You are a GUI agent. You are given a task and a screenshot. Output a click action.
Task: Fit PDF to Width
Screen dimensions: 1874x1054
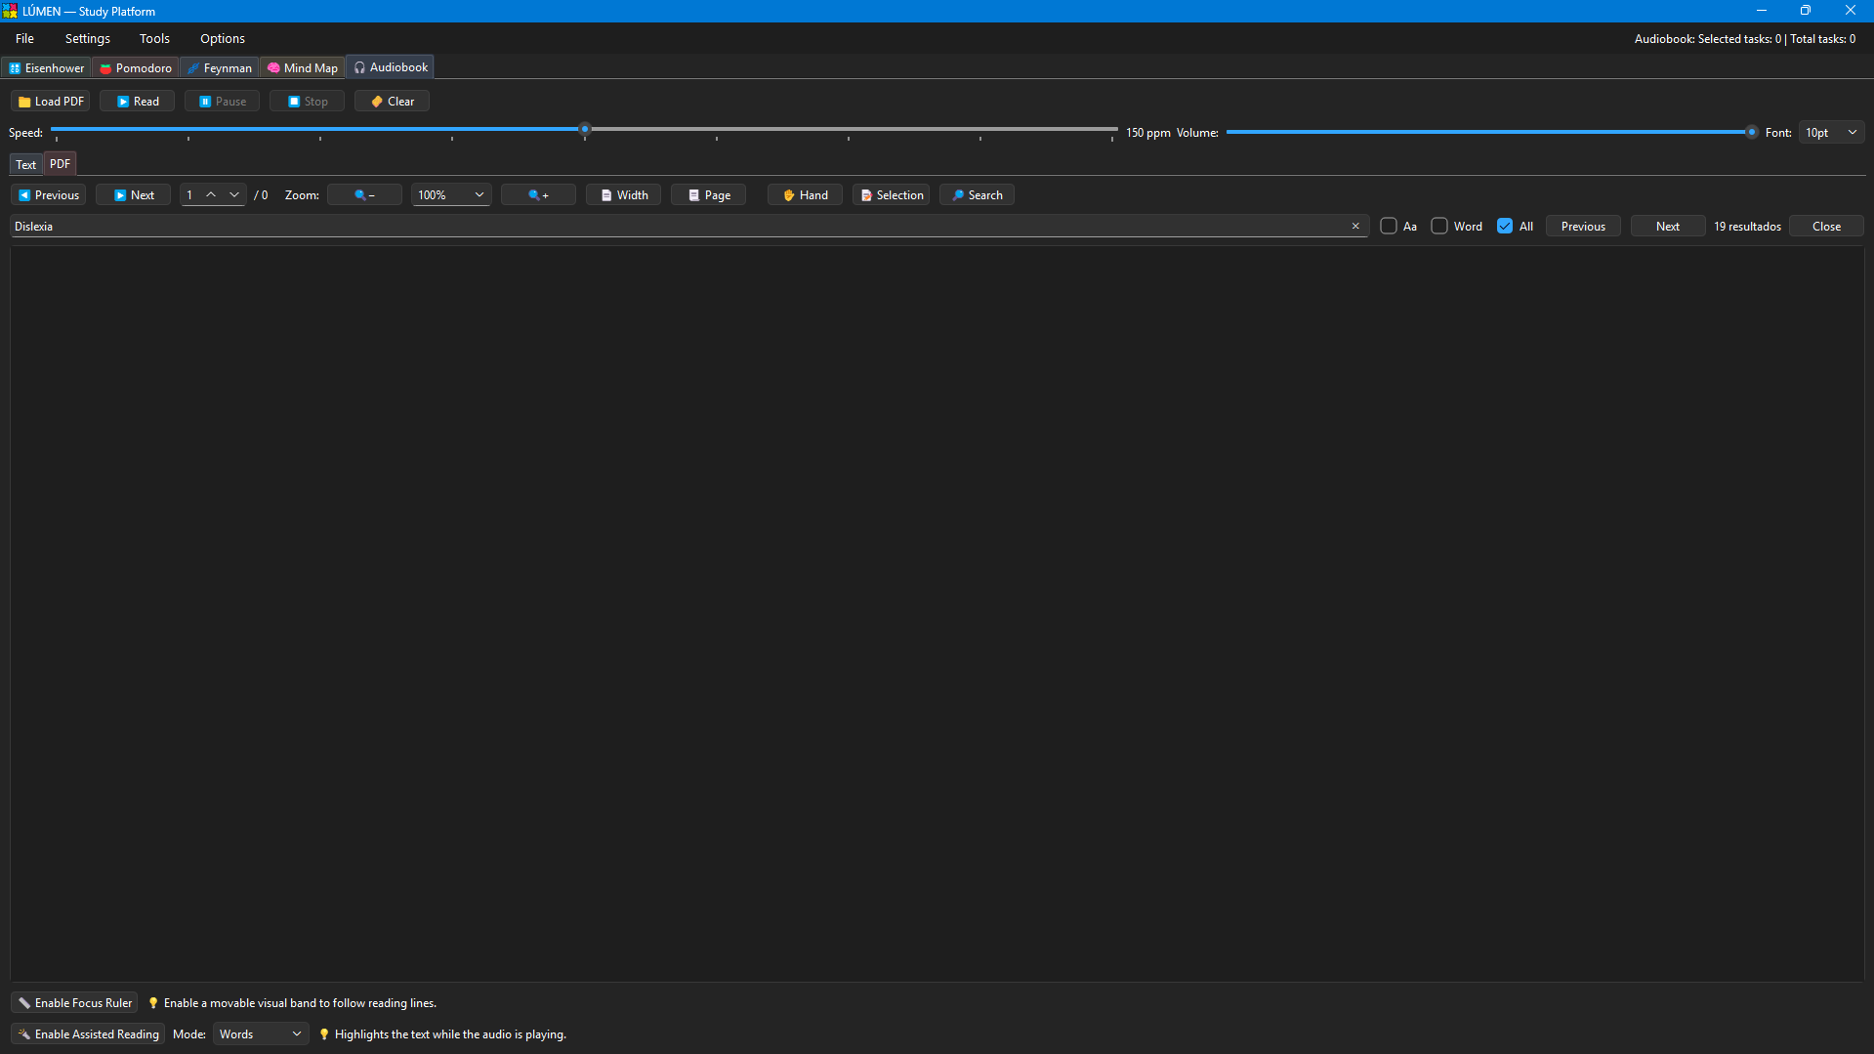(623, 195)
